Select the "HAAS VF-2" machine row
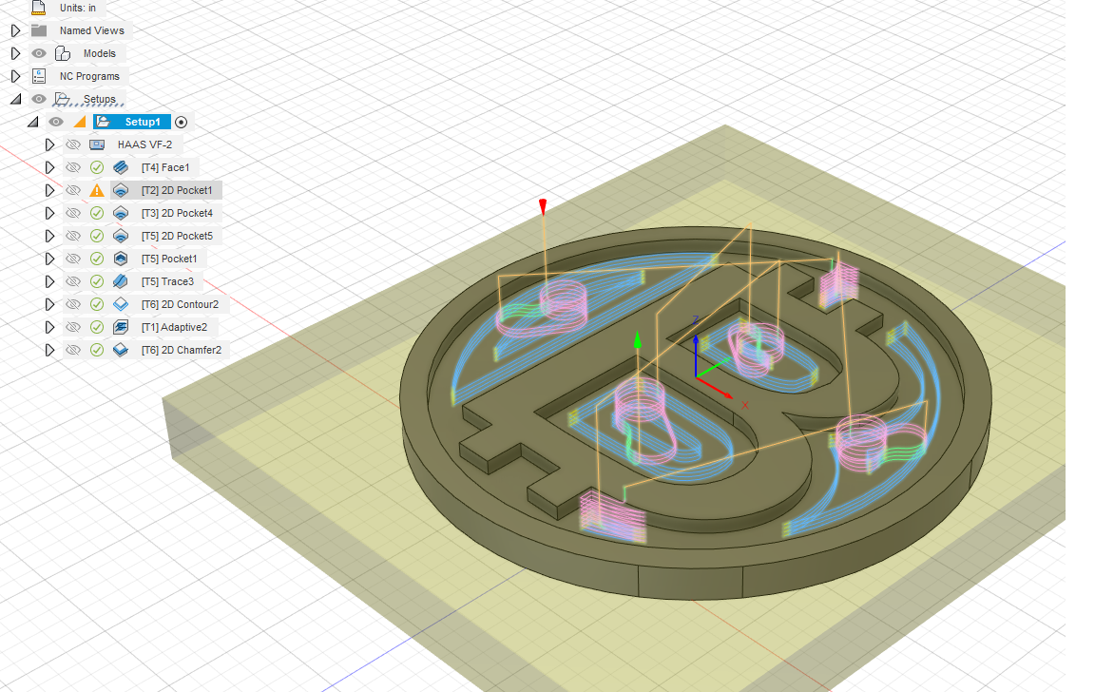 pyautogui.click(x=144, y=144)
